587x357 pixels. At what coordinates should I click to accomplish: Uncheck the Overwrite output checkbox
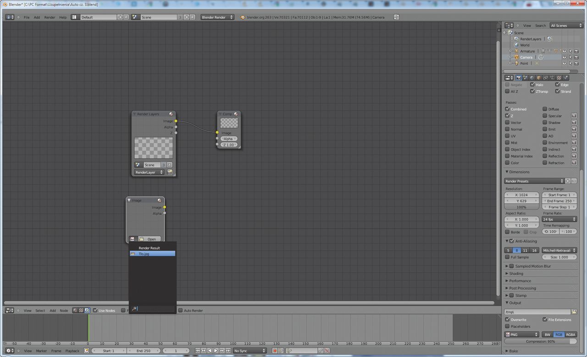coord(507,319)
